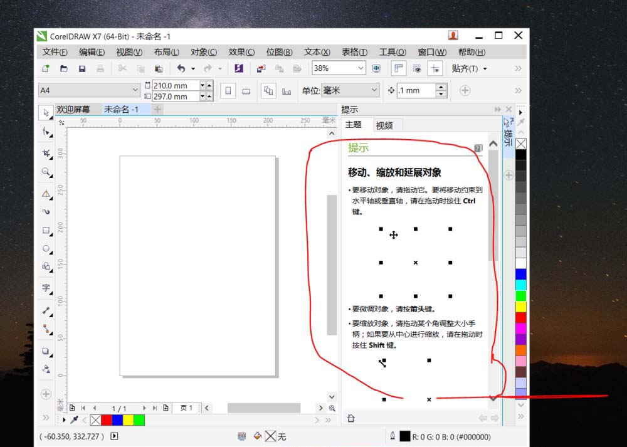The width and height of the screenshot is (627, 447).
Task: Open the zoom navigator icon
Action: pos(332,408)
